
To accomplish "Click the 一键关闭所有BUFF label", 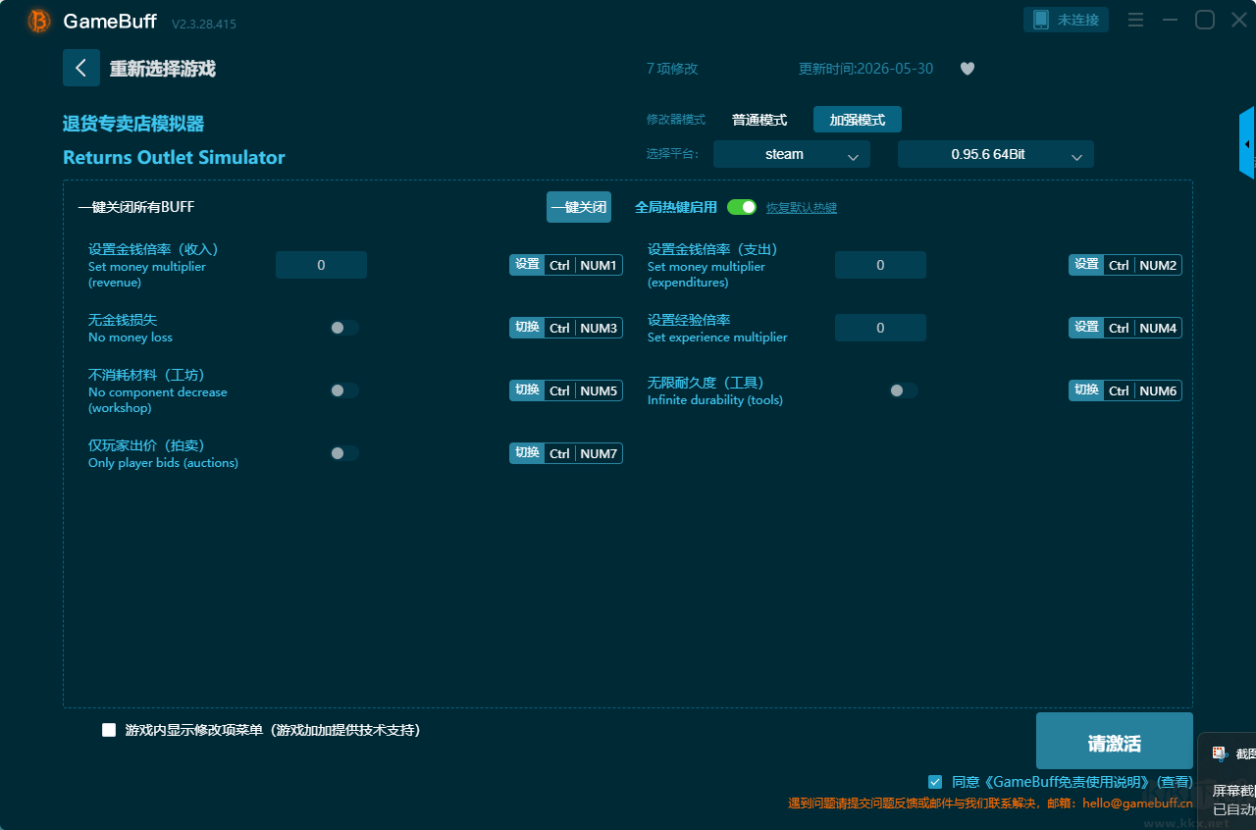I will pos(136,207).
